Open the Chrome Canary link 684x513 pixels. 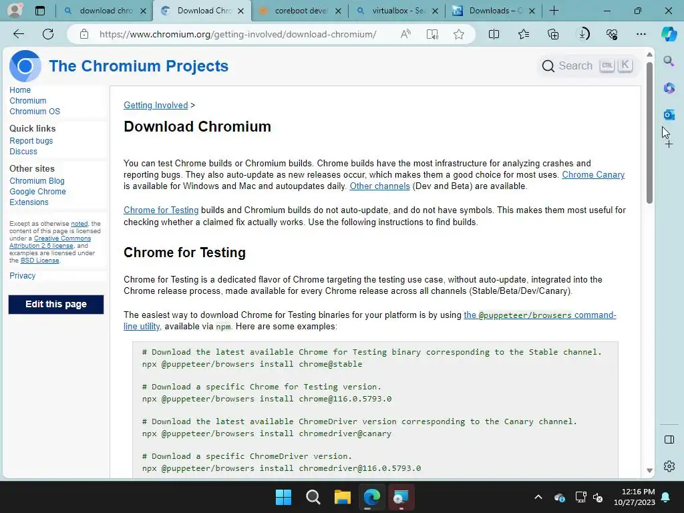coord(593,174)
